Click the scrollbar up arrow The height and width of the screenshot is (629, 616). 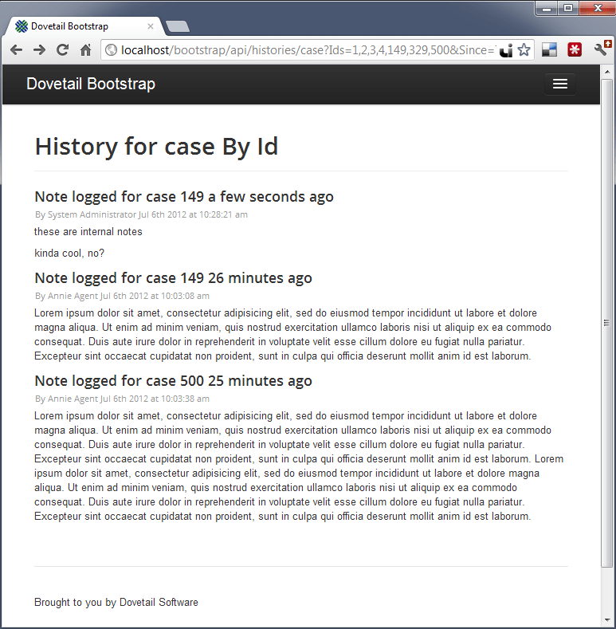pyautogui.click(x=607, y=71)
